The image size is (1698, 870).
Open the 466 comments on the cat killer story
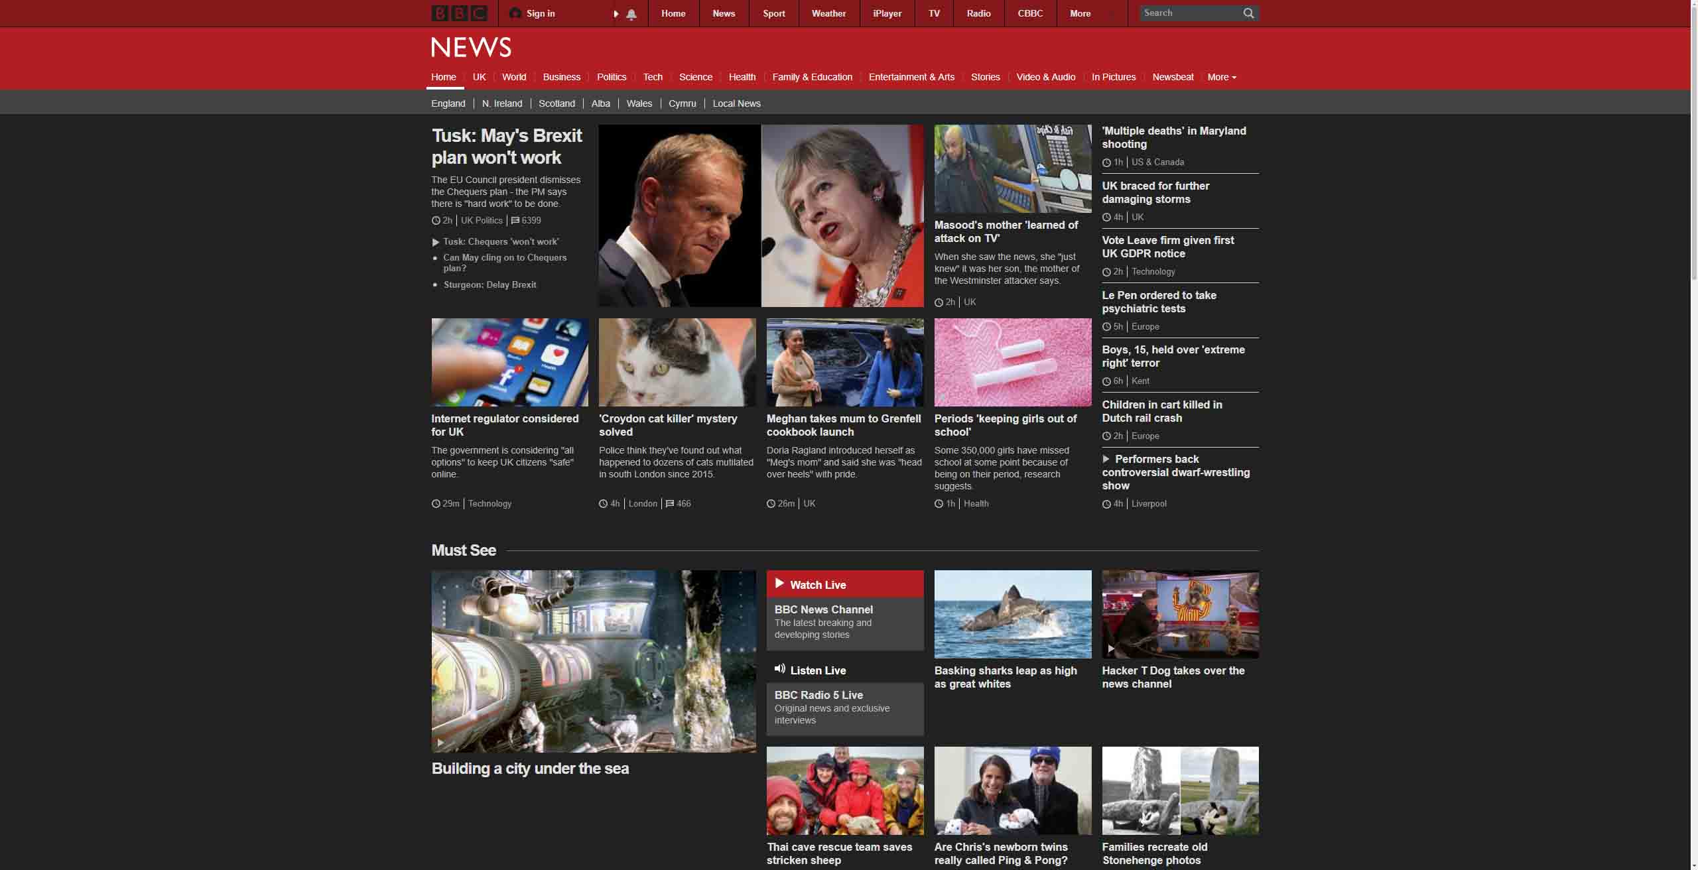click(x=679, y=503)
